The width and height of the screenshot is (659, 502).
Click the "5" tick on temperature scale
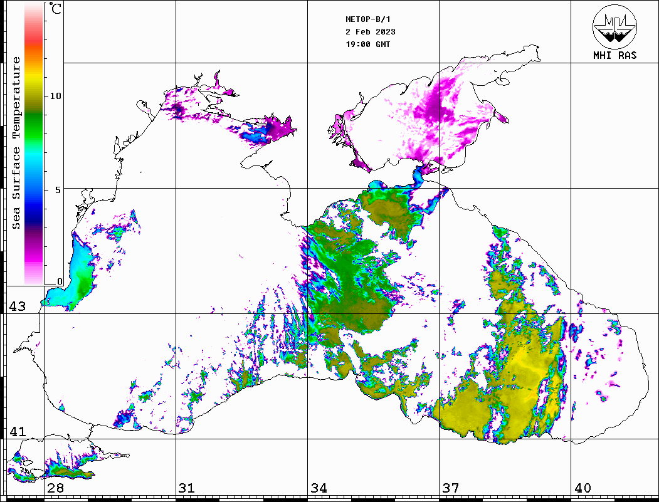click(x=58, y=190)
